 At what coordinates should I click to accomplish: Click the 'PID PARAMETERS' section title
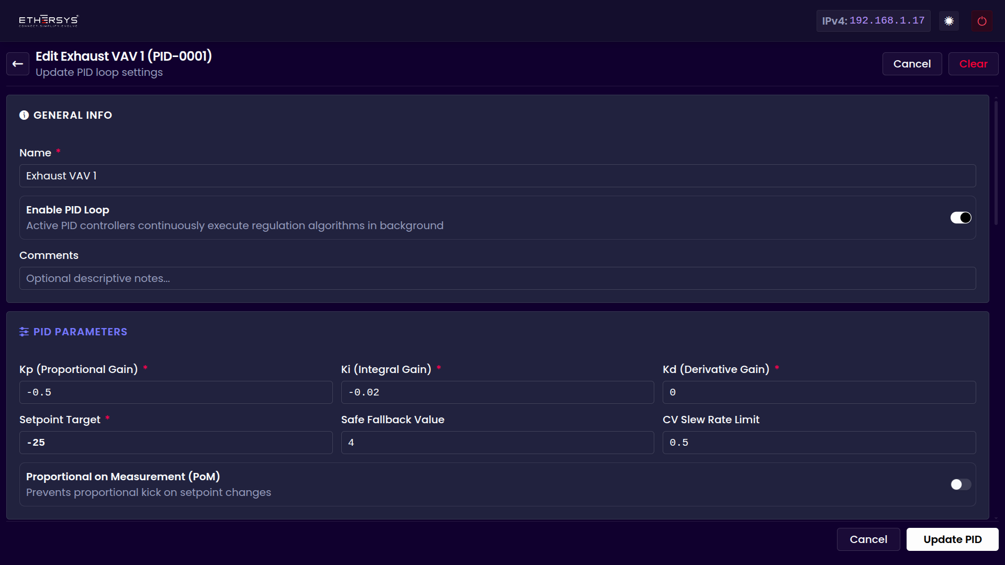pos(80,332)
